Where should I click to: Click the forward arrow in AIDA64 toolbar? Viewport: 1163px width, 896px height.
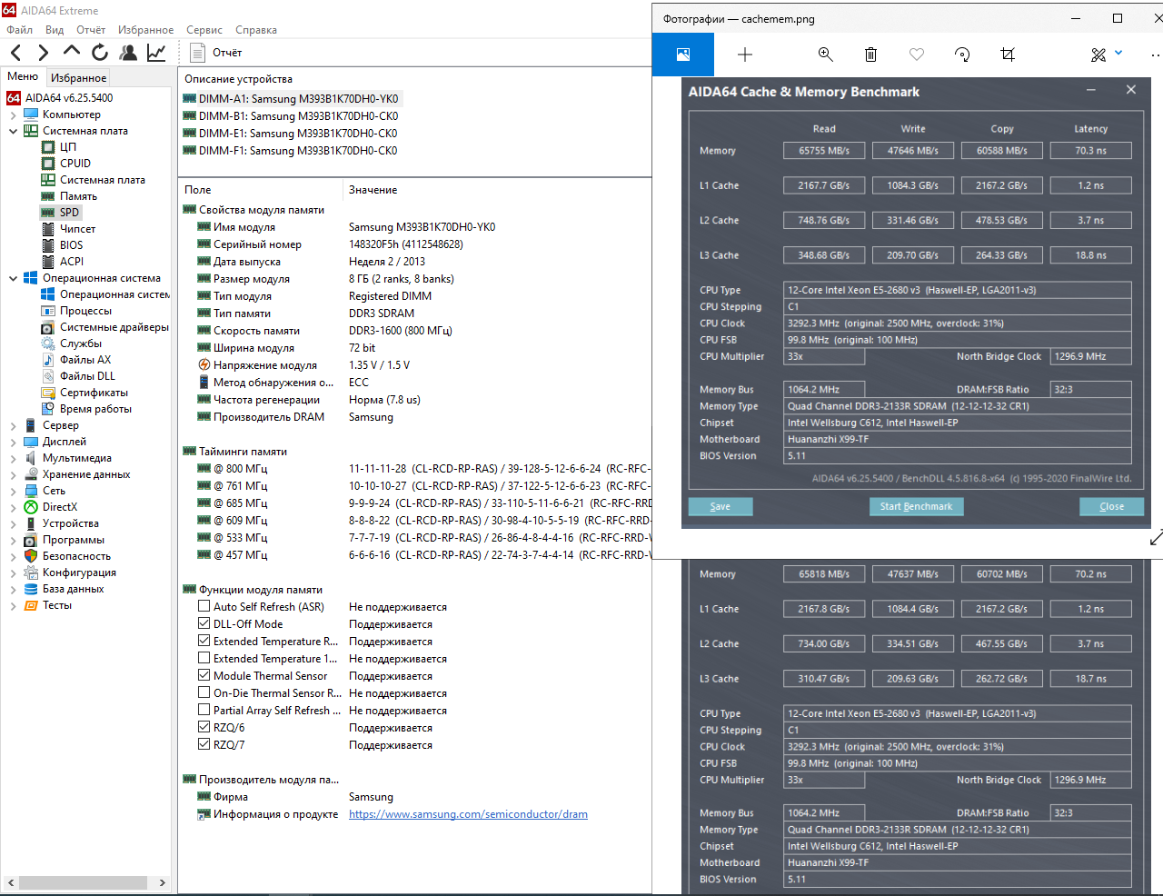coord(43,53)
